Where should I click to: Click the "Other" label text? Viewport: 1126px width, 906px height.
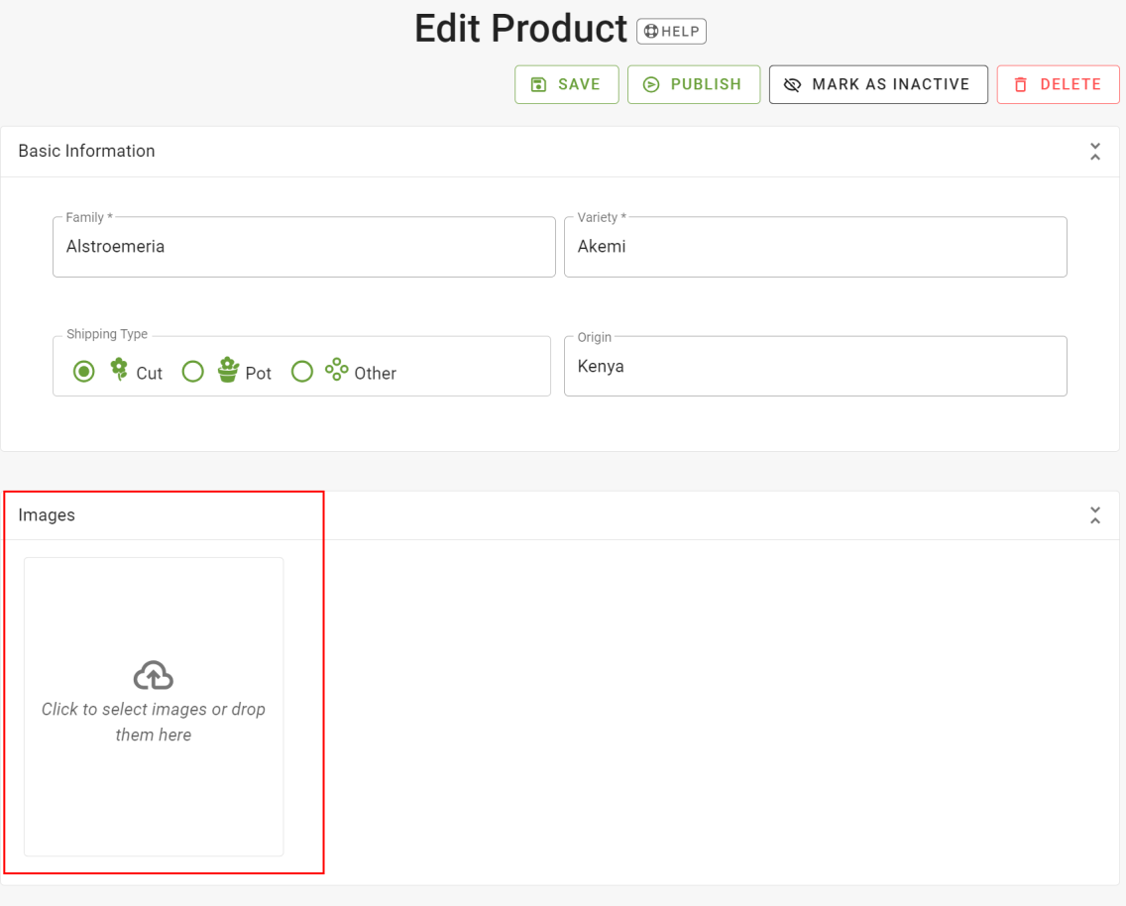tap(376, 374)
